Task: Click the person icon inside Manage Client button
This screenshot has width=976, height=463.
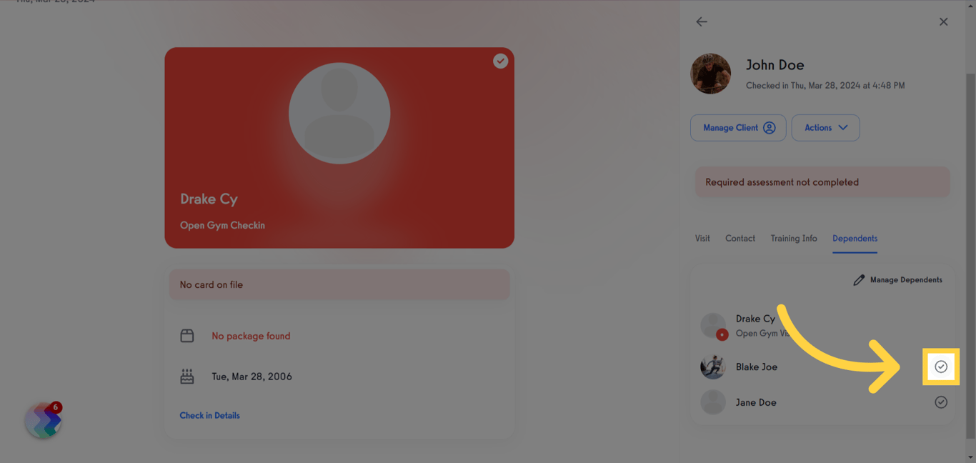Action: pyautogui.click(x=770, y=127)
